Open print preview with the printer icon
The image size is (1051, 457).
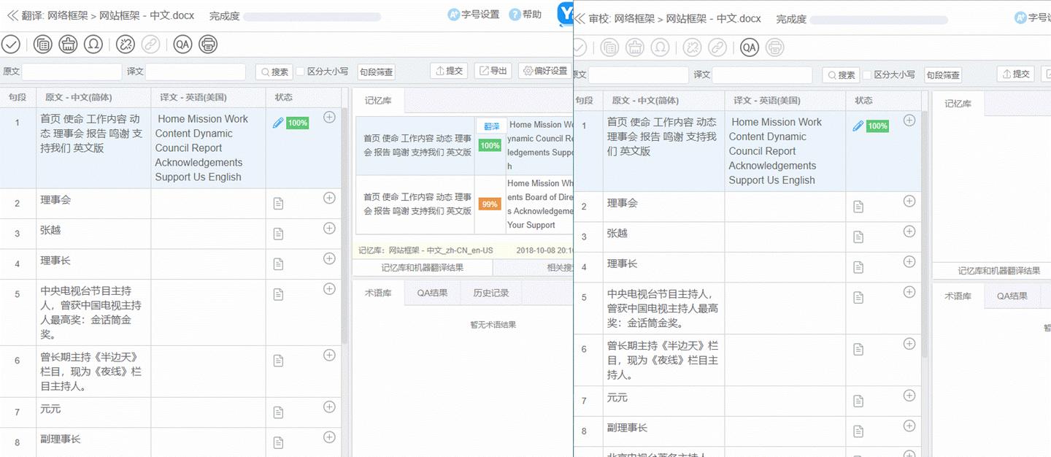click(x=209, y=45)
